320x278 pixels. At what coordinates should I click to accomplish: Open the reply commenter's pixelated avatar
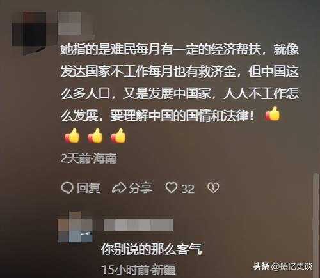tap(75, 227)
